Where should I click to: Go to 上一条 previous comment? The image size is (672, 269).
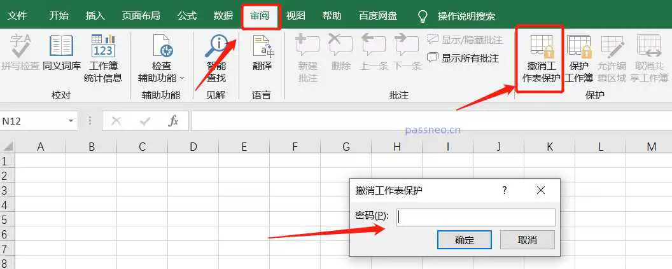374,53
